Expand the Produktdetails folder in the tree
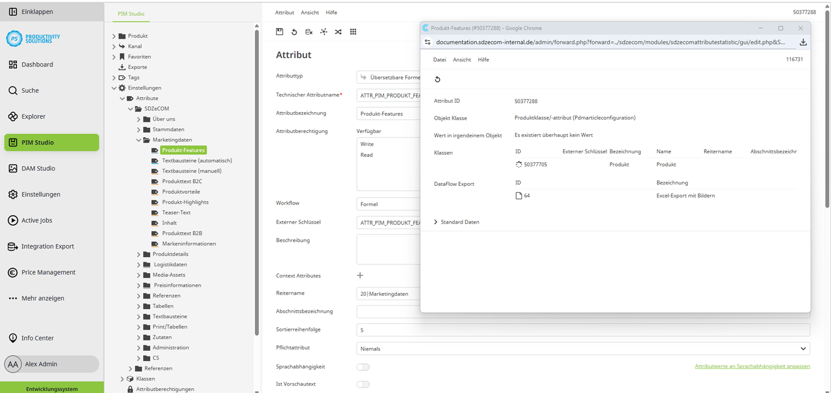 click(x=139, y=253)
